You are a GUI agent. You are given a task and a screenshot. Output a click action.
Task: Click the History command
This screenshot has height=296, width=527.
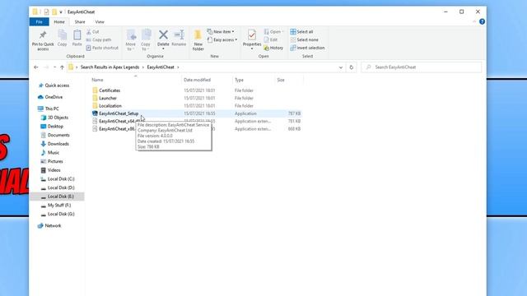[273, 48]
